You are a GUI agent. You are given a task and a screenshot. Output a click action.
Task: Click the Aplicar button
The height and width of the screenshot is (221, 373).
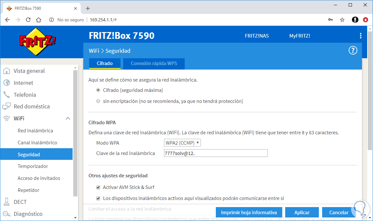point(302,213)
